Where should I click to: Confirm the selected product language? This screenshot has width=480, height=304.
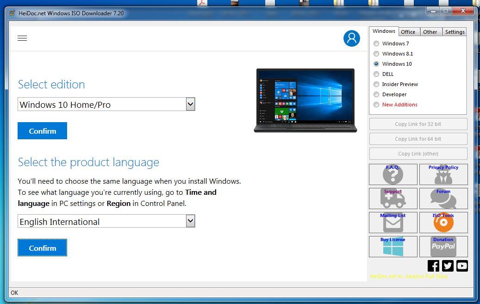click(42, 248)
